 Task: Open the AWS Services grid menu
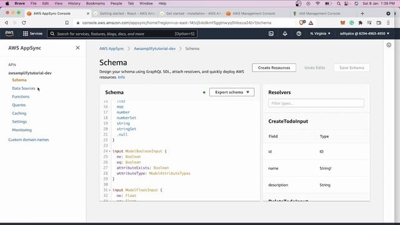(x=32, y=33)
